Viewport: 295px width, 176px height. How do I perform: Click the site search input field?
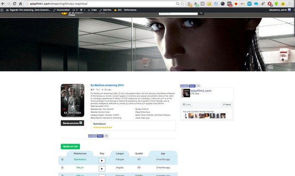[x=178, y=13]
